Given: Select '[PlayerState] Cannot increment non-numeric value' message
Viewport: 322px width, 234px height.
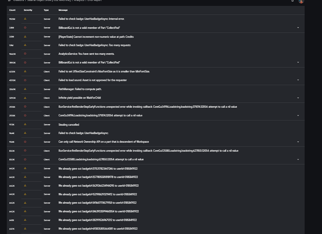Looking at the screenshot, I should [96, 37].
